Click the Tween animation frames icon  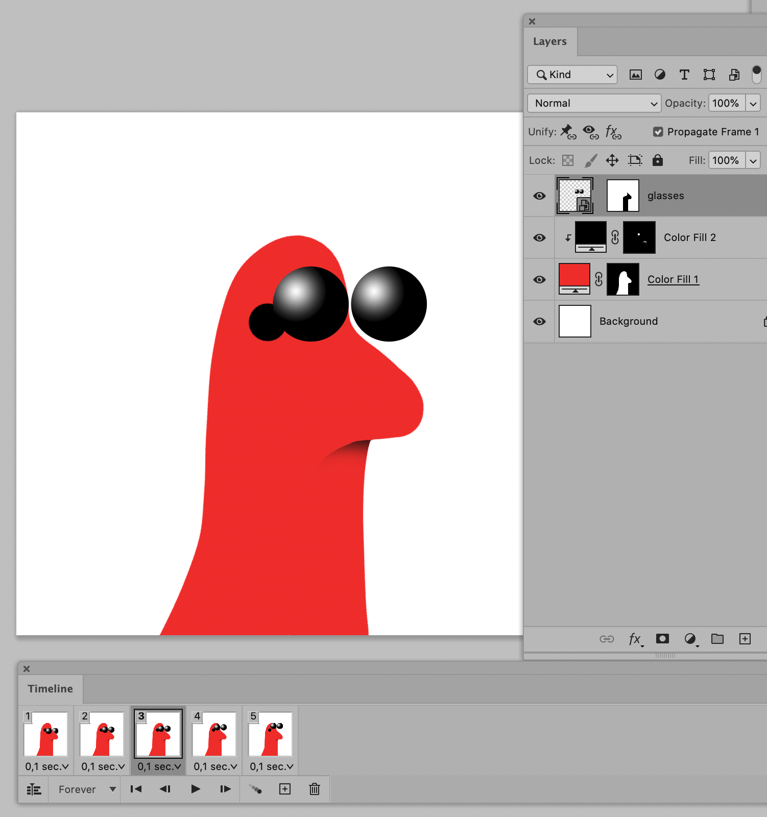coord(255,789)
